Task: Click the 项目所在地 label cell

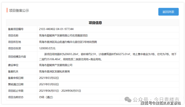Action: click(x=14, y=42)
